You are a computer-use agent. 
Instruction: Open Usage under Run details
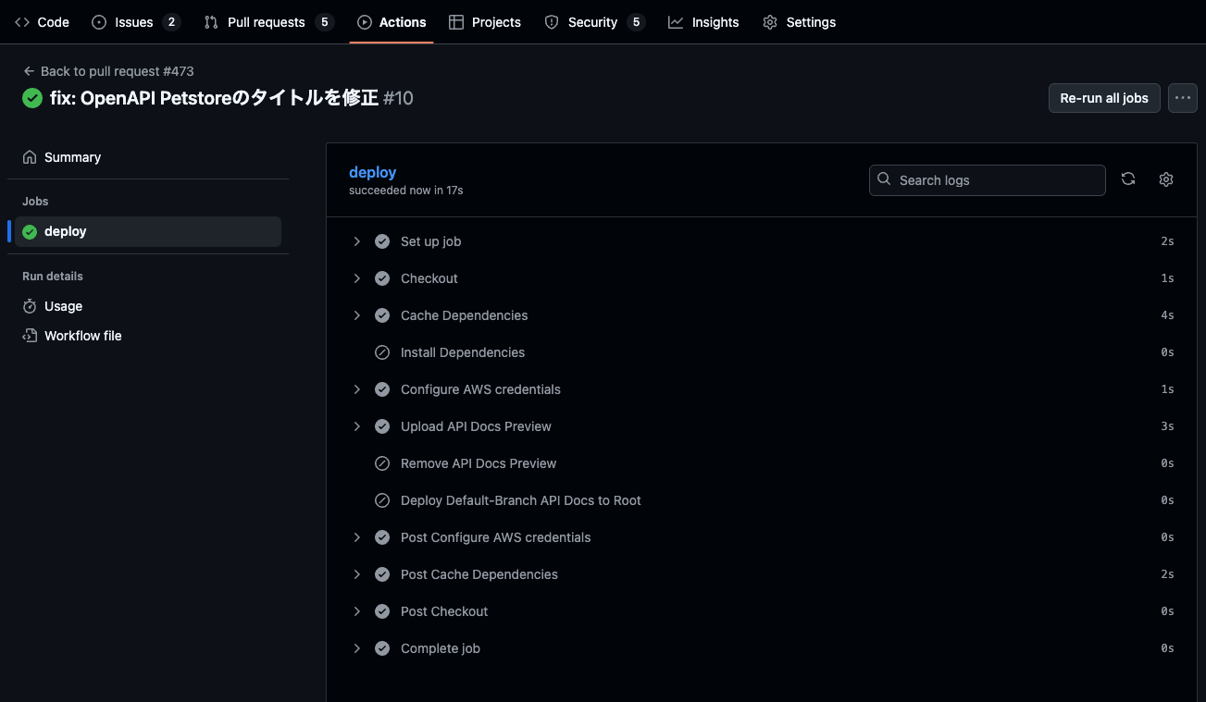pyautogui.click(x=148, y=306)
